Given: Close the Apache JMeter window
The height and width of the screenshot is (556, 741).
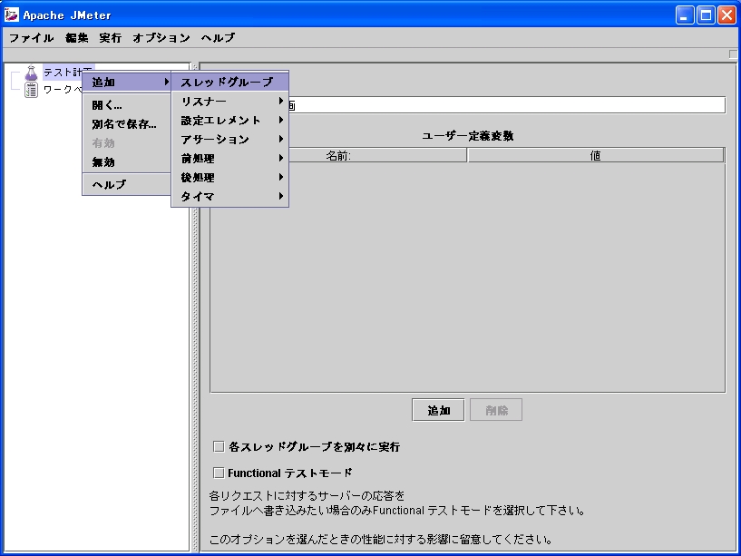Looking at the screenshot, I should tap(726, 15).
